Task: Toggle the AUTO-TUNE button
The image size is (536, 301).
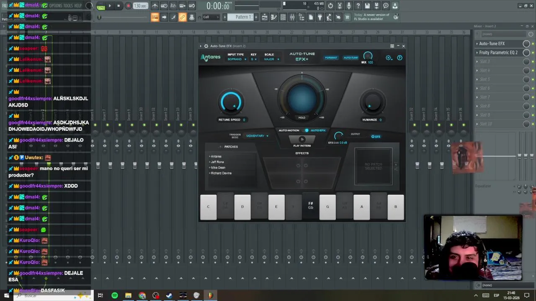Action: (351, 58)
